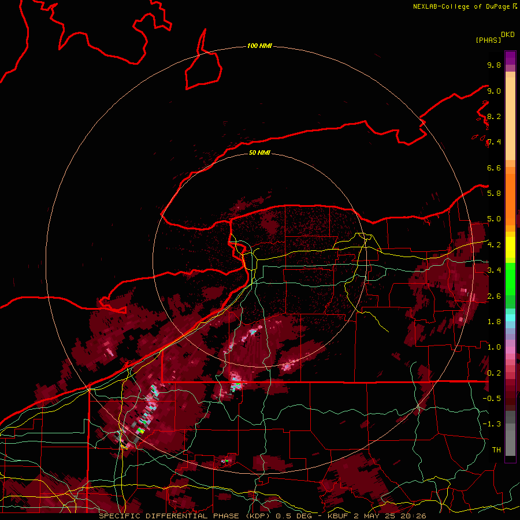Pick the gray bottom segment of the color bar
Screen dimensions: 520x520
(510, 443)
